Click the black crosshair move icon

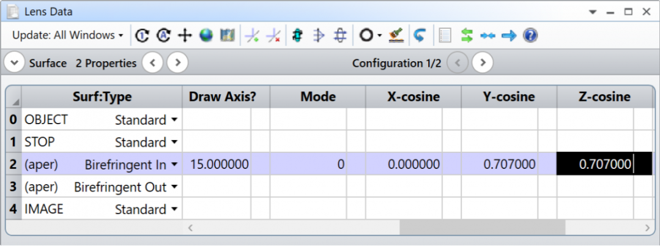pyautogui.click(x=185, y=35)
